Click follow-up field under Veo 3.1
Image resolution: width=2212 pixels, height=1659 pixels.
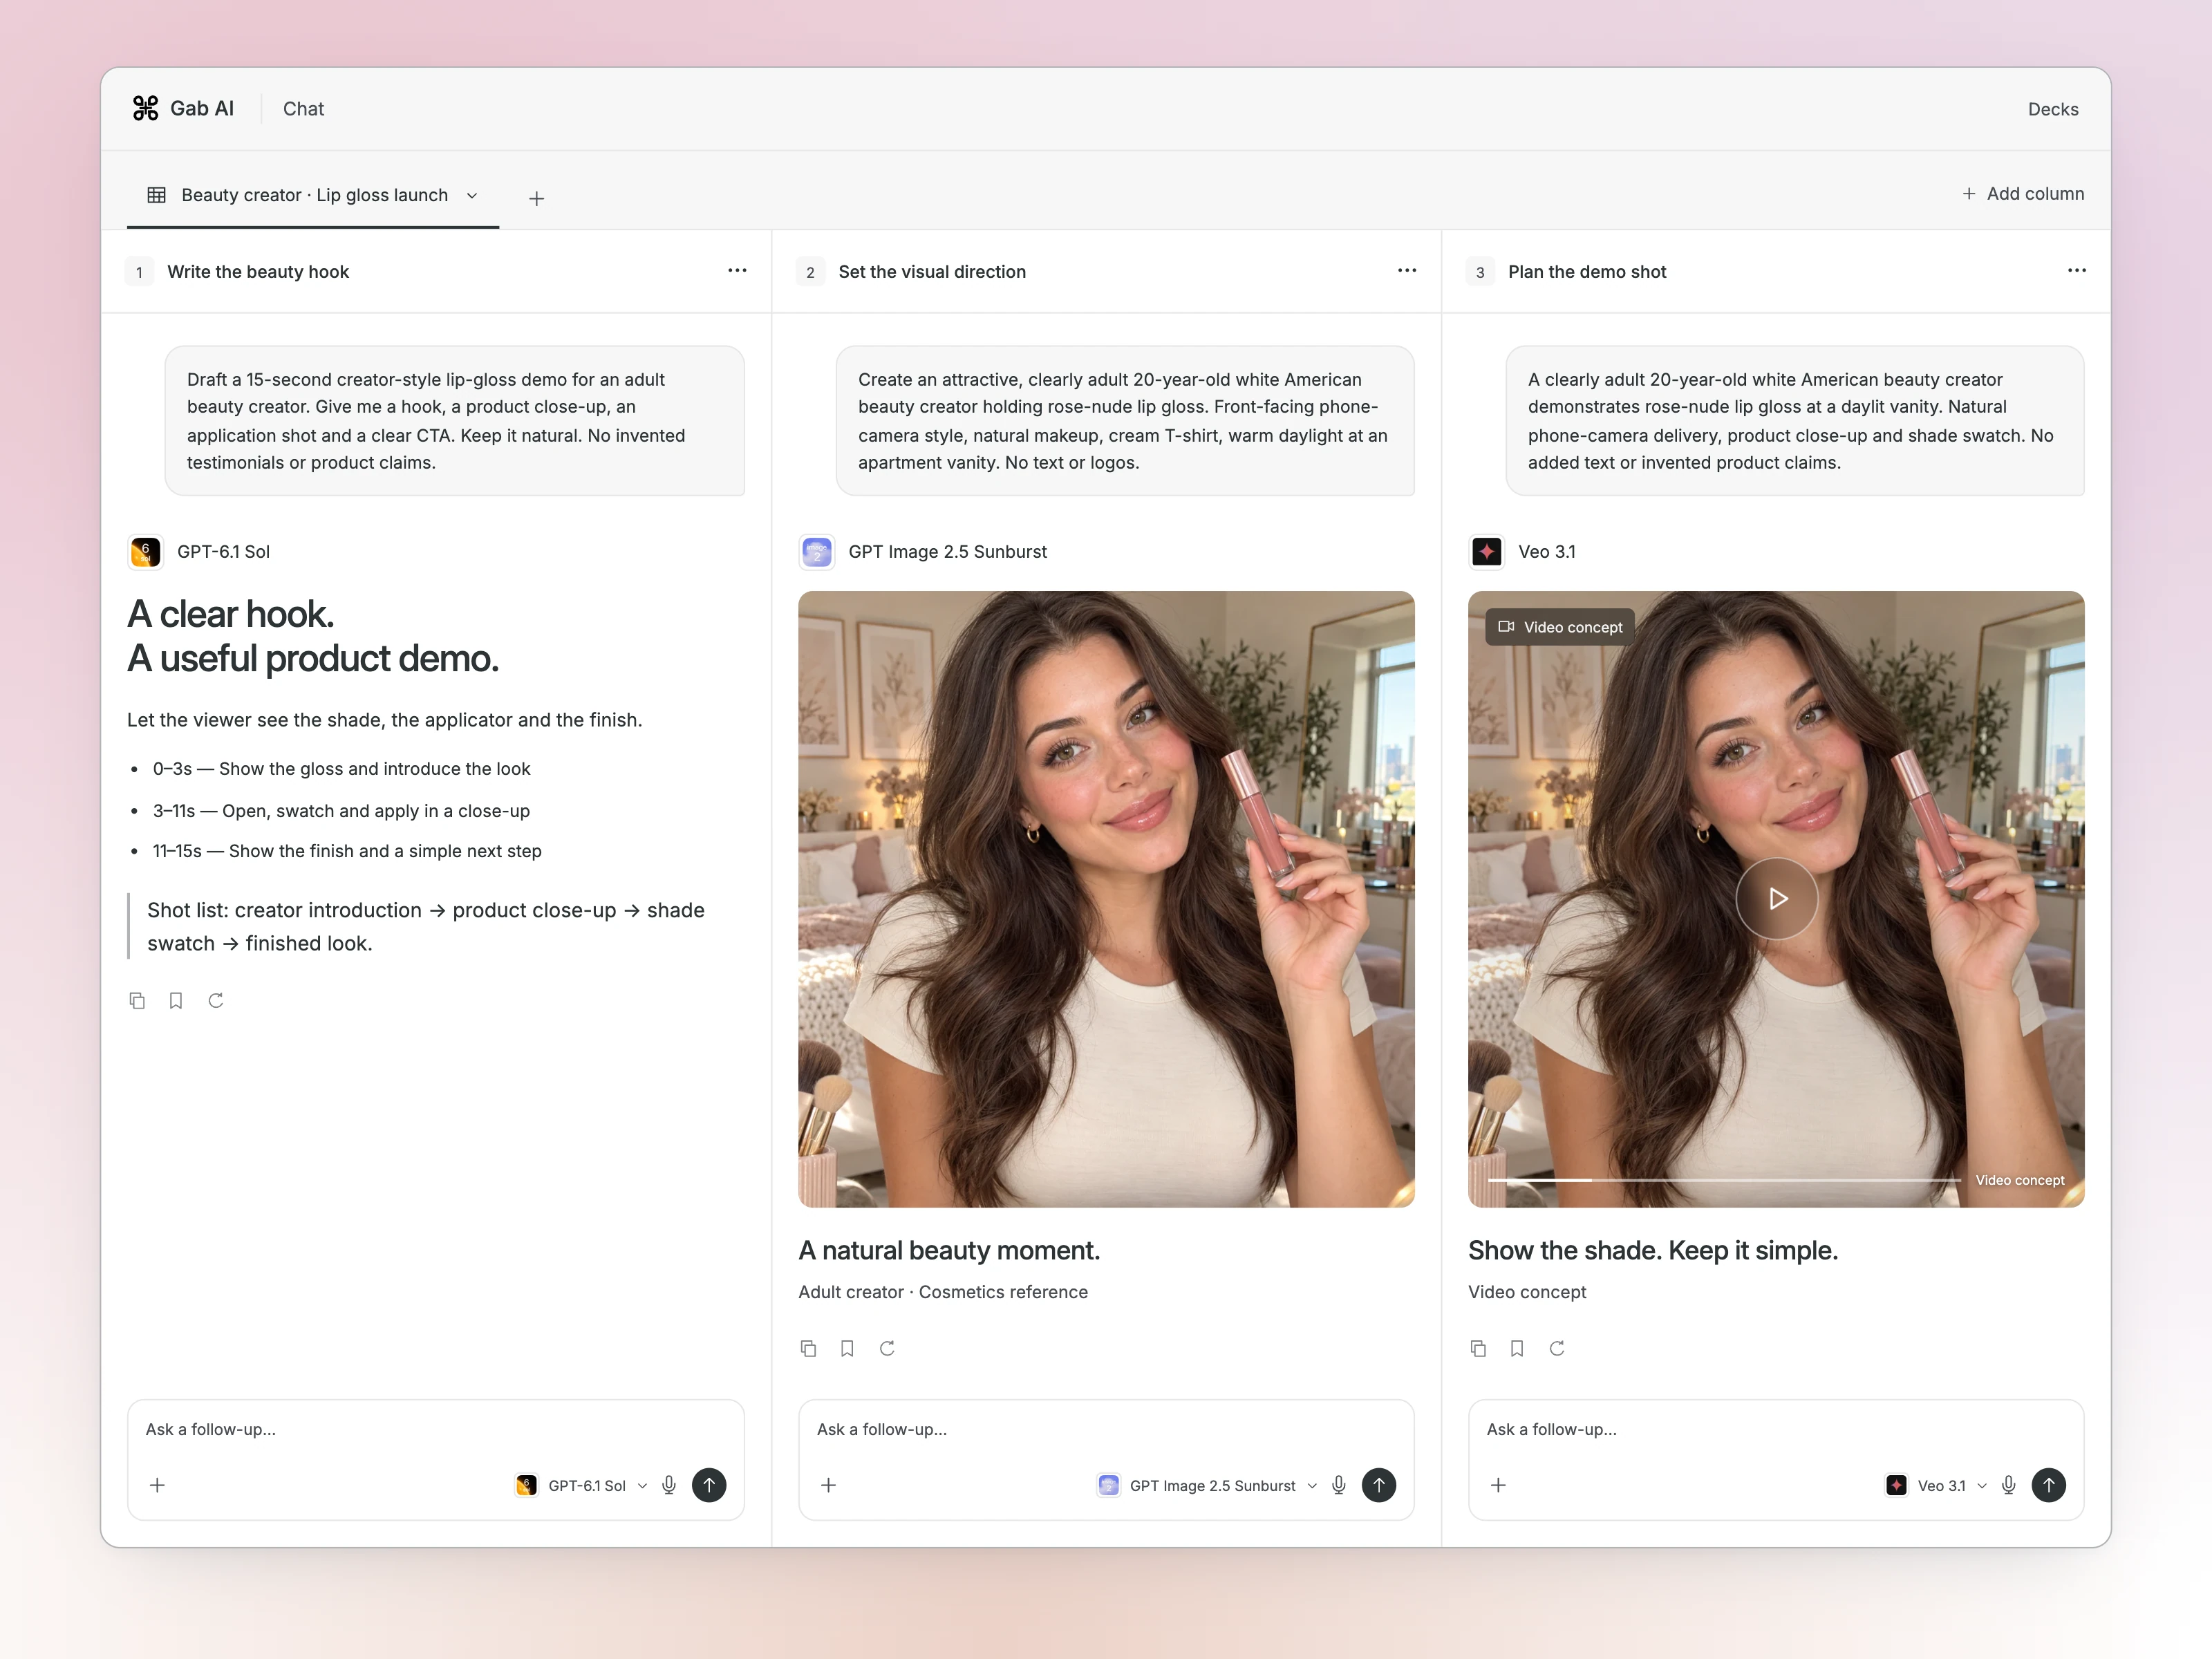(1776, 1429)
